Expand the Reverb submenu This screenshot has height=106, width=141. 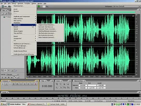(24, 27)
